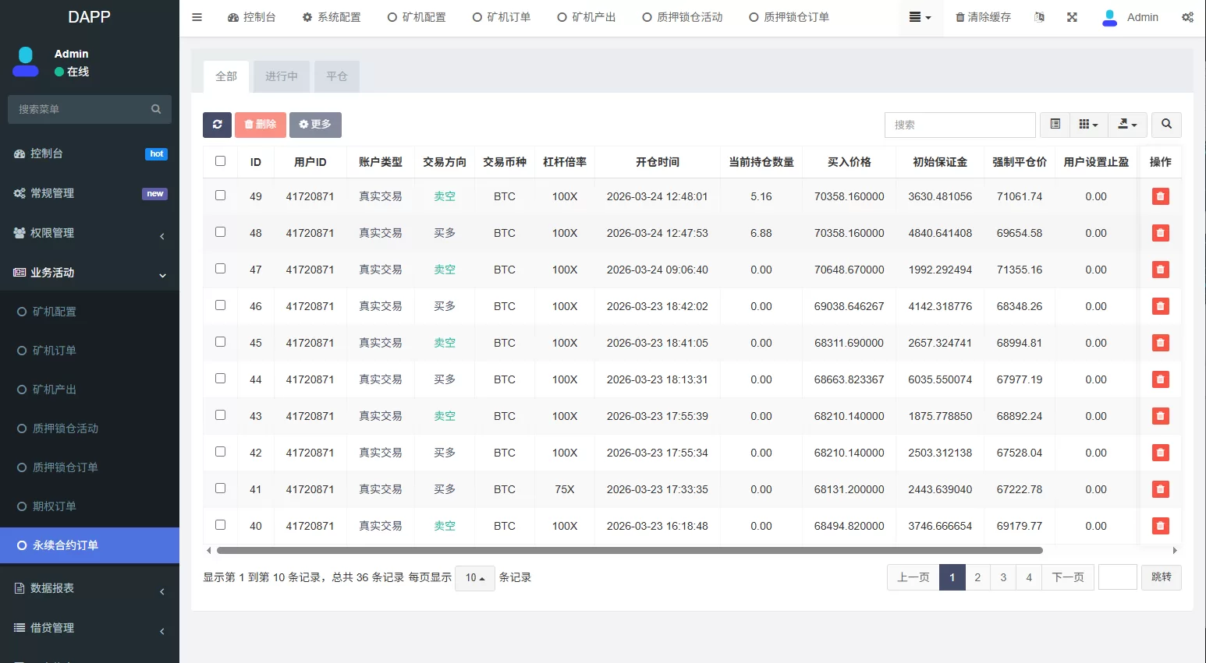This screenshot has width=1206, height=663.
Task: Click the hamburger menu icon at top left
Action: (x=197, y=16)
